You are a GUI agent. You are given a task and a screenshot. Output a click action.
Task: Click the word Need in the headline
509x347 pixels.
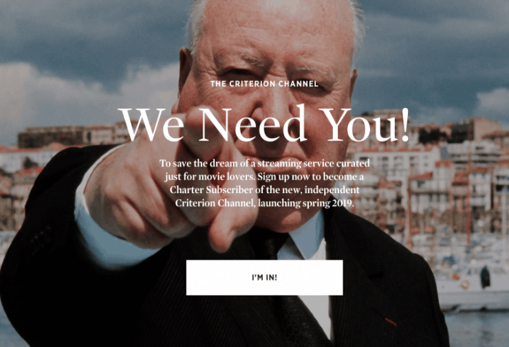click(x=252, y=124)
